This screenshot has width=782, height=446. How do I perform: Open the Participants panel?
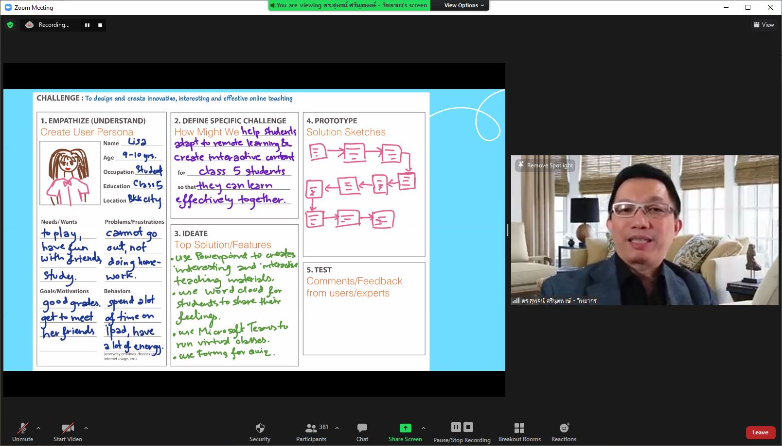point(311,431)
